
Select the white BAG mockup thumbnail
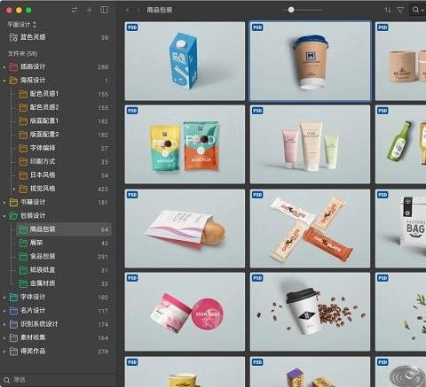(x=400, y=228)
